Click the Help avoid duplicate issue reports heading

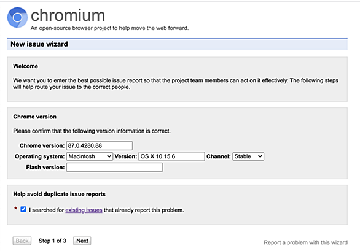click(59, 194)
